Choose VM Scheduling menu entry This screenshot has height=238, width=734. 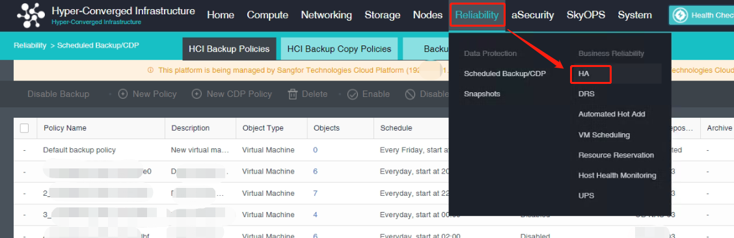click(x=604, y=135)
